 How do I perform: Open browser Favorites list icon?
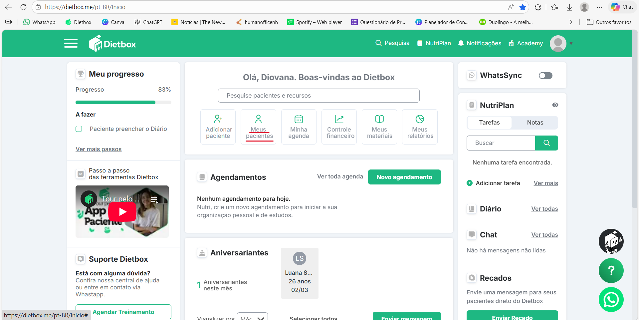point(554,7)
